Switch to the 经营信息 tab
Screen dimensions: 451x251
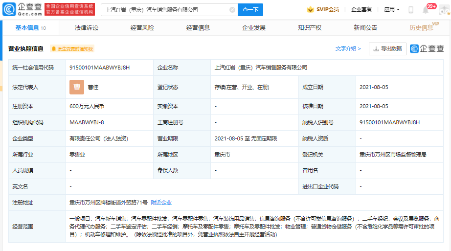click(198, 27)
